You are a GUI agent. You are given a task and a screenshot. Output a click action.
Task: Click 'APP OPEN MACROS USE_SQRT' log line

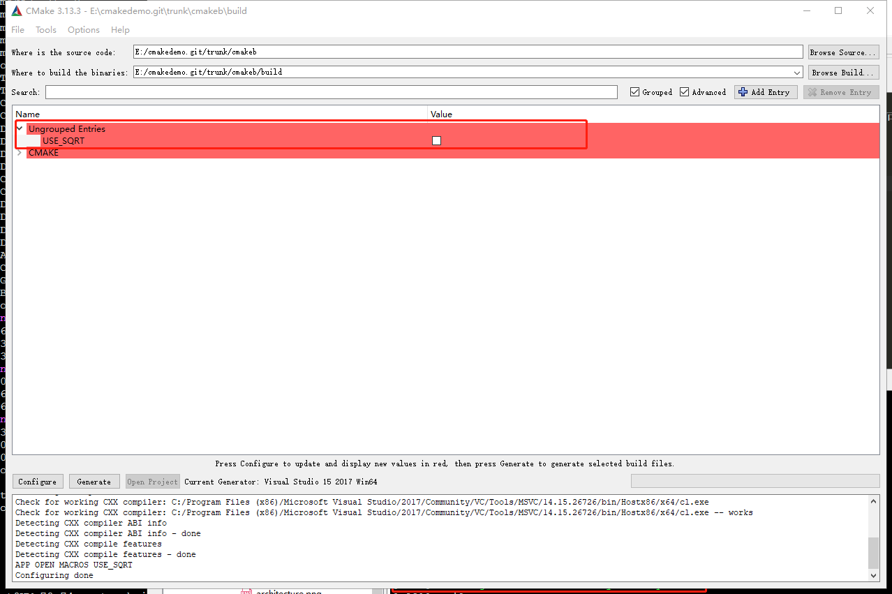(x=74, y=565)
